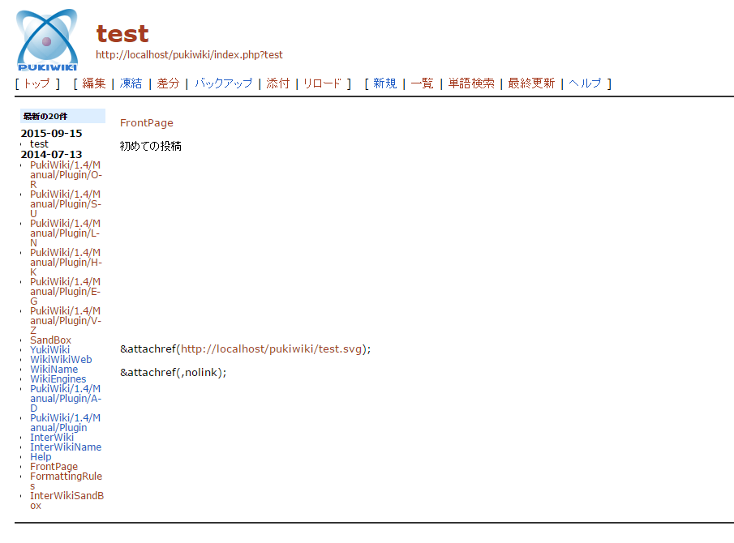Open the トップ navigation link
Image resolution: width=734 pixels, height=543 pixels.
pyautogui.click(x=36, y=83)
